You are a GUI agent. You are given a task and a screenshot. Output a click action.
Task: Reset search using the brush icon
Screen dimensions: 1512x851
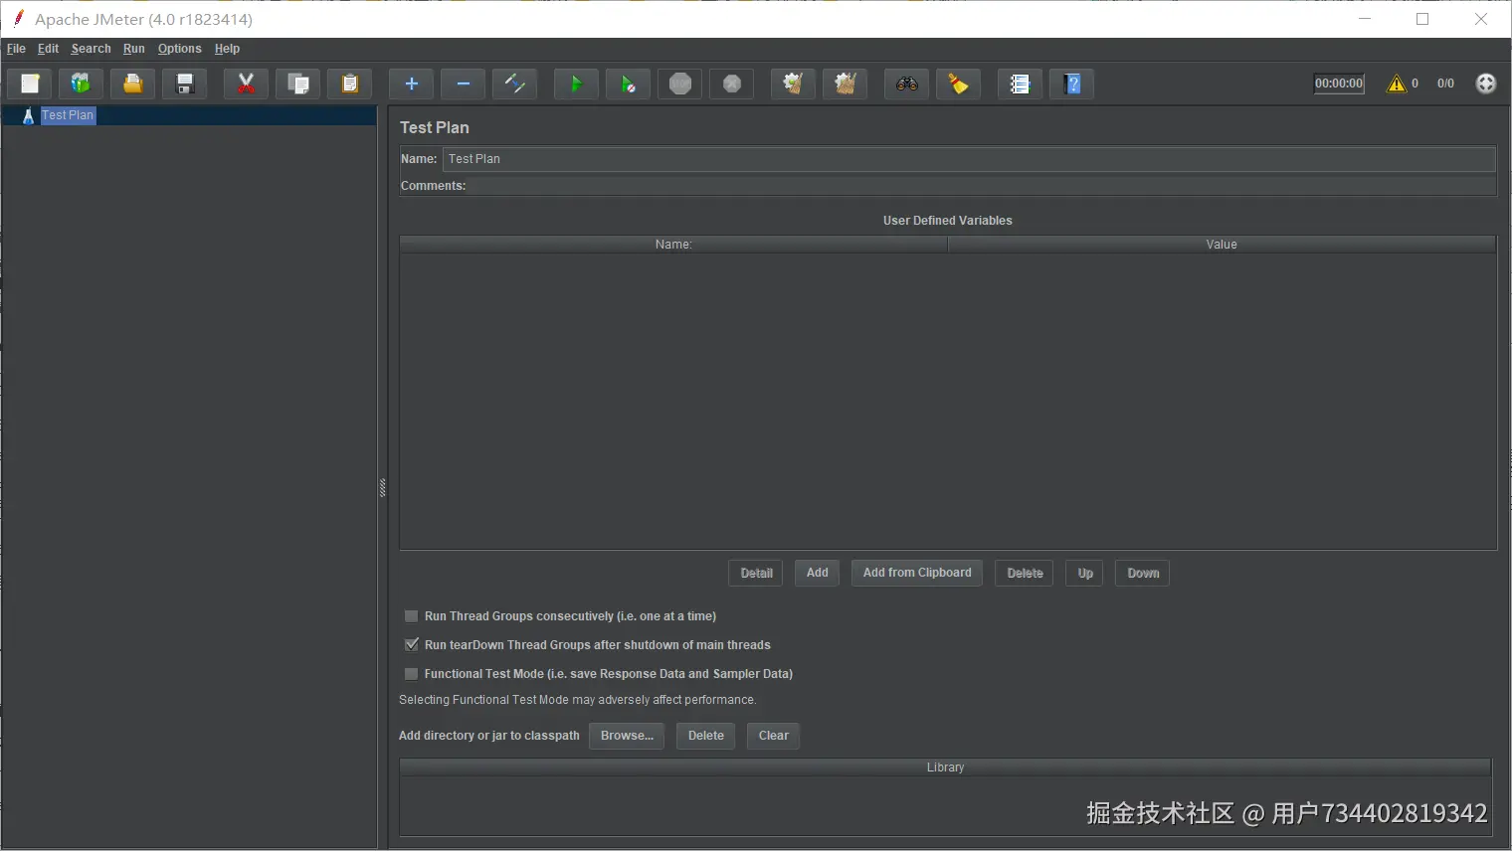[x=958, y=85]
